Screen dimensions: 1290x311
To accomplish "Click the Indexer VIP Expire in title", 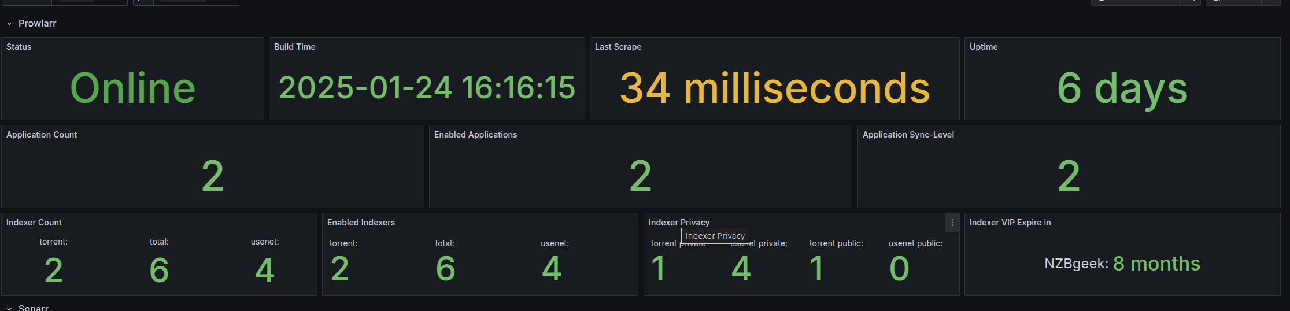I will coord(1010,223).
